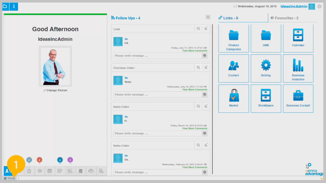326x183 pixels.
Task: Zoom into the Purchase Order follow-up record
Action: pos(198,68)
